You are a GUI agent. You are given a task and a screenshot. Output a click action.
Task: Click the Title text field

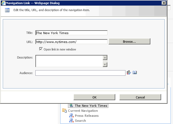(71, 33)
